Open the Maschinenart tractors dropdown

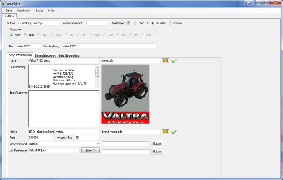(x=98, y=144)
